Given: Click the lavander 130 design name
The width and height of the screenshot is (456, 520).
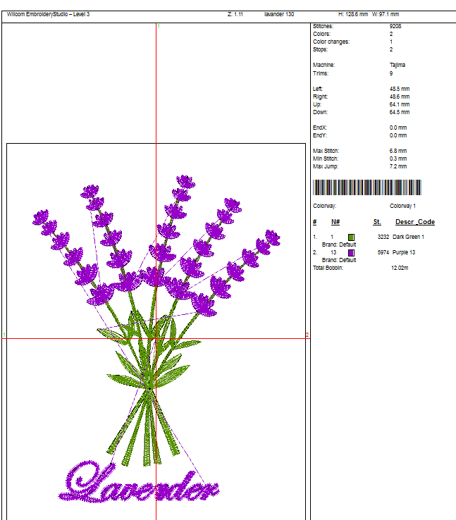Looking at the screenshot, I should coord(279,14).
